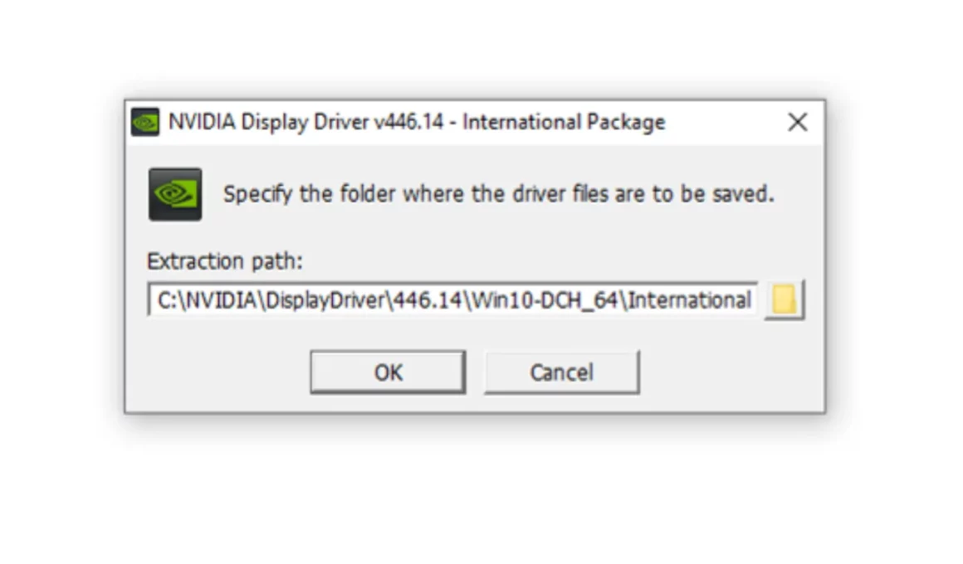The image size is (963, 564).
Task: Focus the Extraction path text field
Action: 452,300
